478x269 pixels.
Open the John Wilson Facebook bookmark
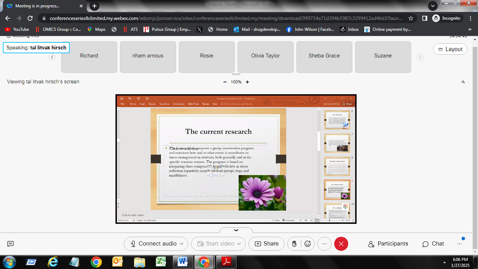[x=310, y=29]
